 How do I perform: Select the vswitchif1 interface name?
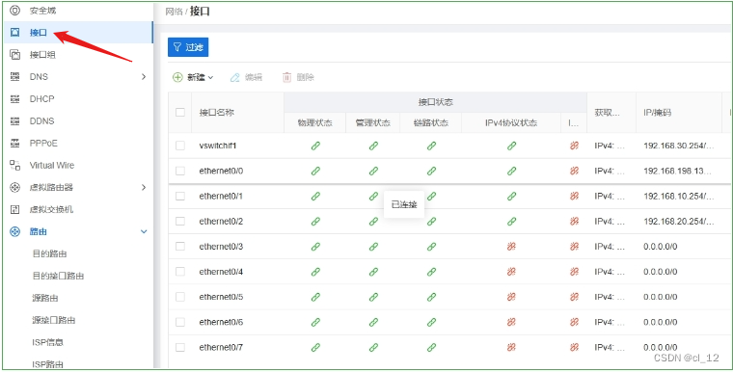[x=218, y=146]
